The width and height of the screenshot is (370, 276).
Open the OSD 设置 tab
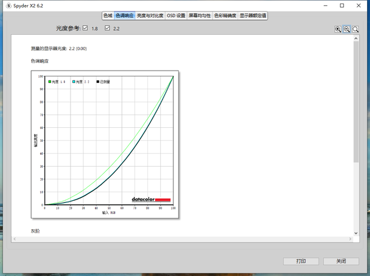(x=176, y=16)
